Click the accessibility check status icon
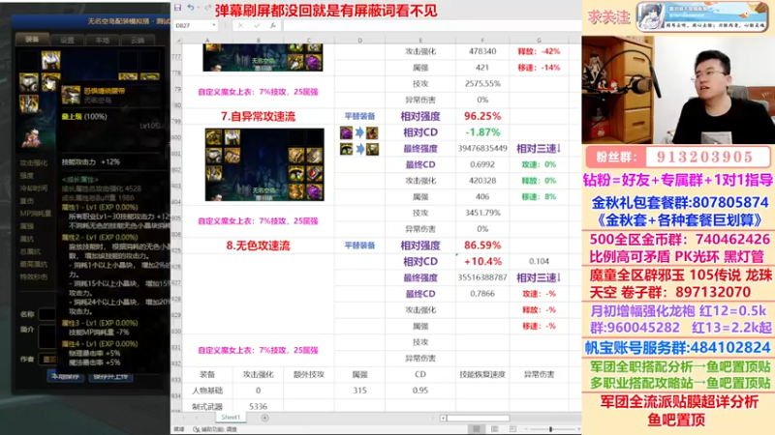This screenshot has width=775, height=435. [x=197, y=429]
